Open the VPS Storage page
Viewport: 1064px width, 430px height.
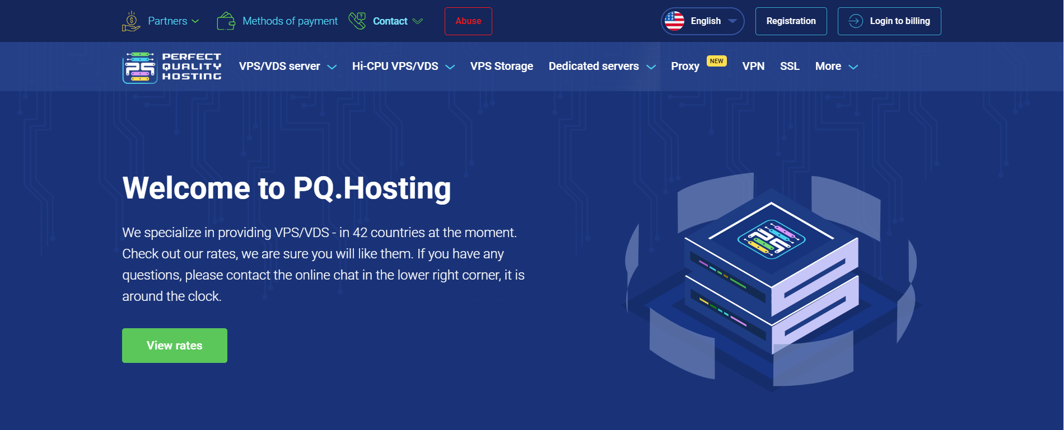[501, 67]
